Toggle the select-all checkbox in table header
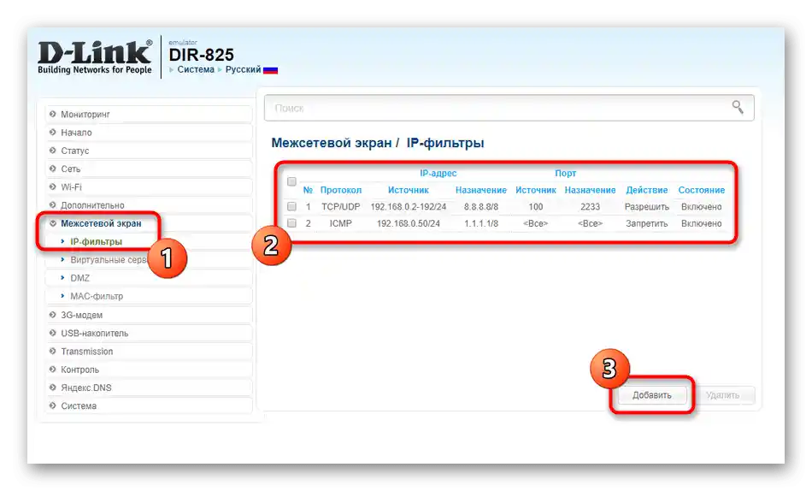Screen dimensions: 812x491 [x=291, y=181]
